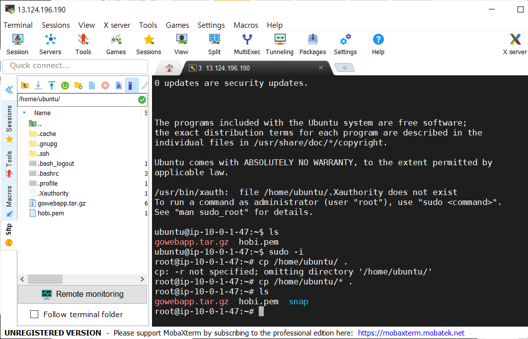The image size is (528, 339).
Task: Select gowebapp.tar.gz in the file list
Action: click(x=58, y=203)
